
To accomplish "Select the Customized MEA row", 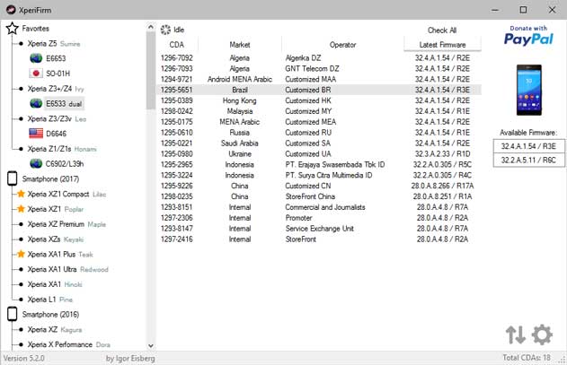I will (319, 122).
